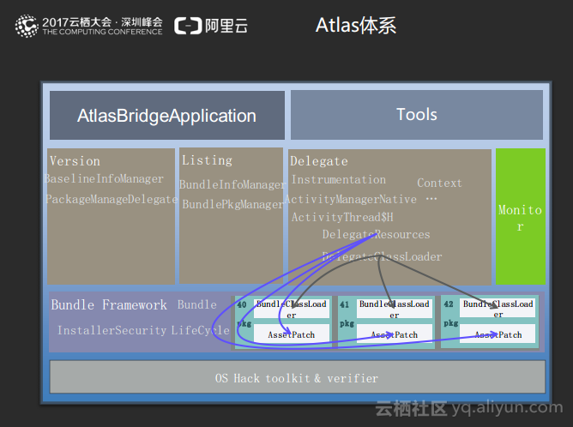Viewport: 573px width, 427px height.
Task: Select the 'Atlas体系' slide title
Action: 356,25
